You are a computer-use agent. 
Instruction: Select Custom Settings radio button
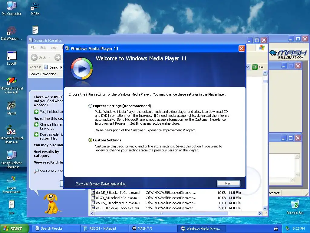coord(90,140)
